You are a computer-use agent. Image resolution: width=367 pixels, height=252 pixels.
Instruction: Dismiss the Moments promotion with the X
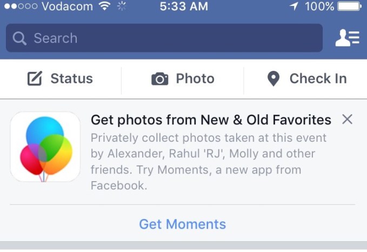[348, 120]
